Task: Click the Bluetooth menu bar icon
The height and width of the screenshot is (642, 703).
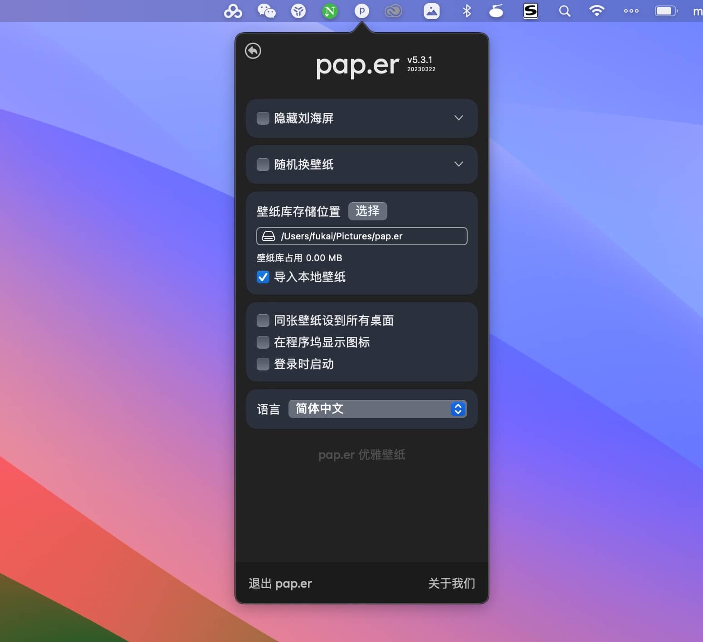Action: click(x=467, y=11)
